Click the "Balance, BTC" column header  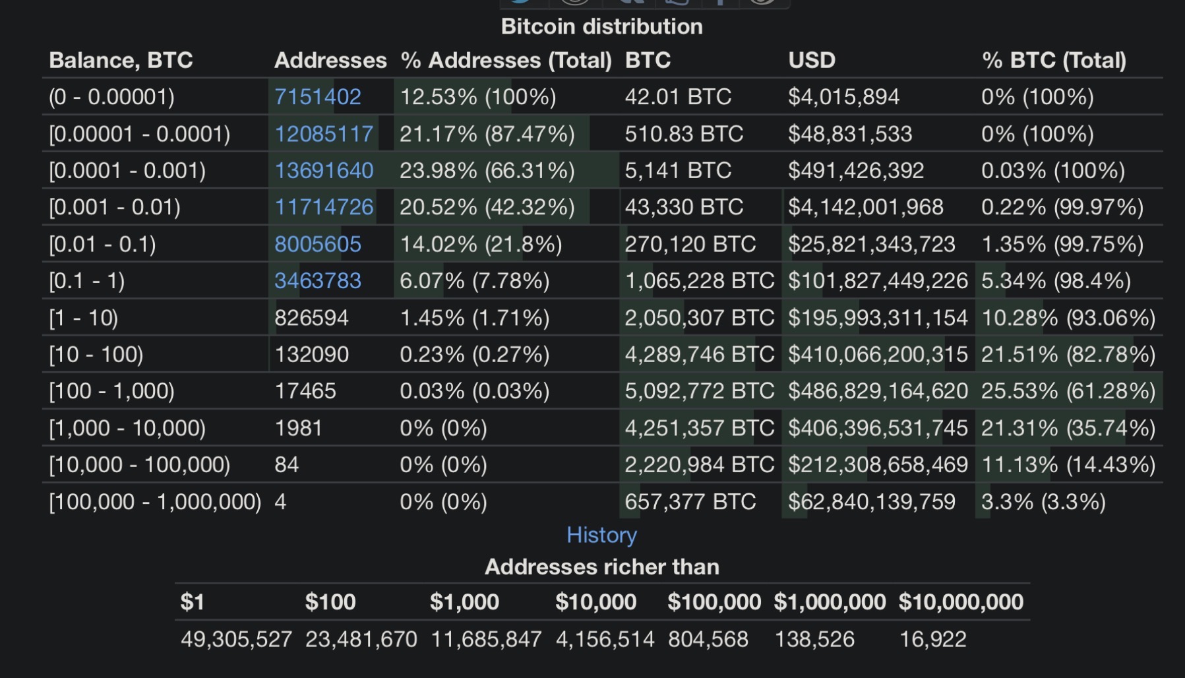tap(121, 61)
